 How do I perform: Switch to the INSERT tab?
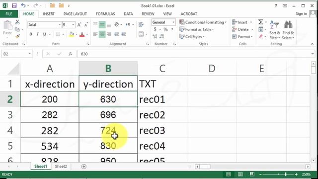pyautogui.click(x=49, y=14)
